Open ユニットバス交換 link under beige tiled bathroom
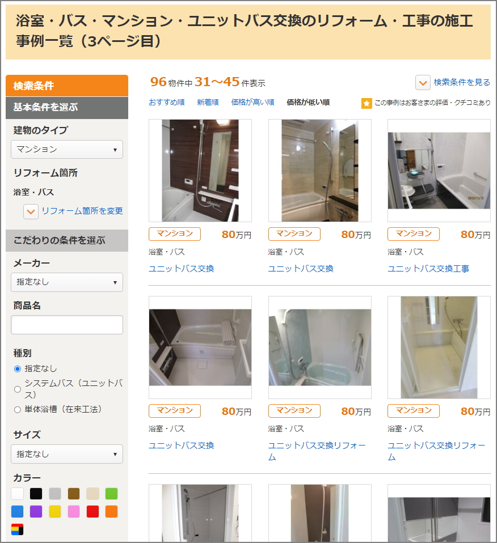 click(x=301, y=269)
